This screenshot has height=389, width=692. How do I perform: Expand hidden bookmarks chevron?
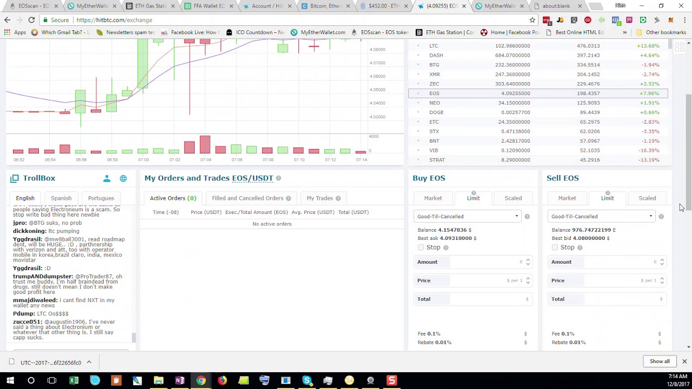click(x=624, y=32)
